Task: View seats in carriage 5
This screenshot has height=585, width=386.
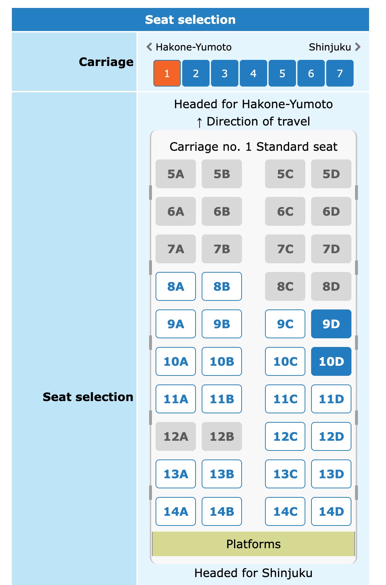Action: tap(282, 73)
